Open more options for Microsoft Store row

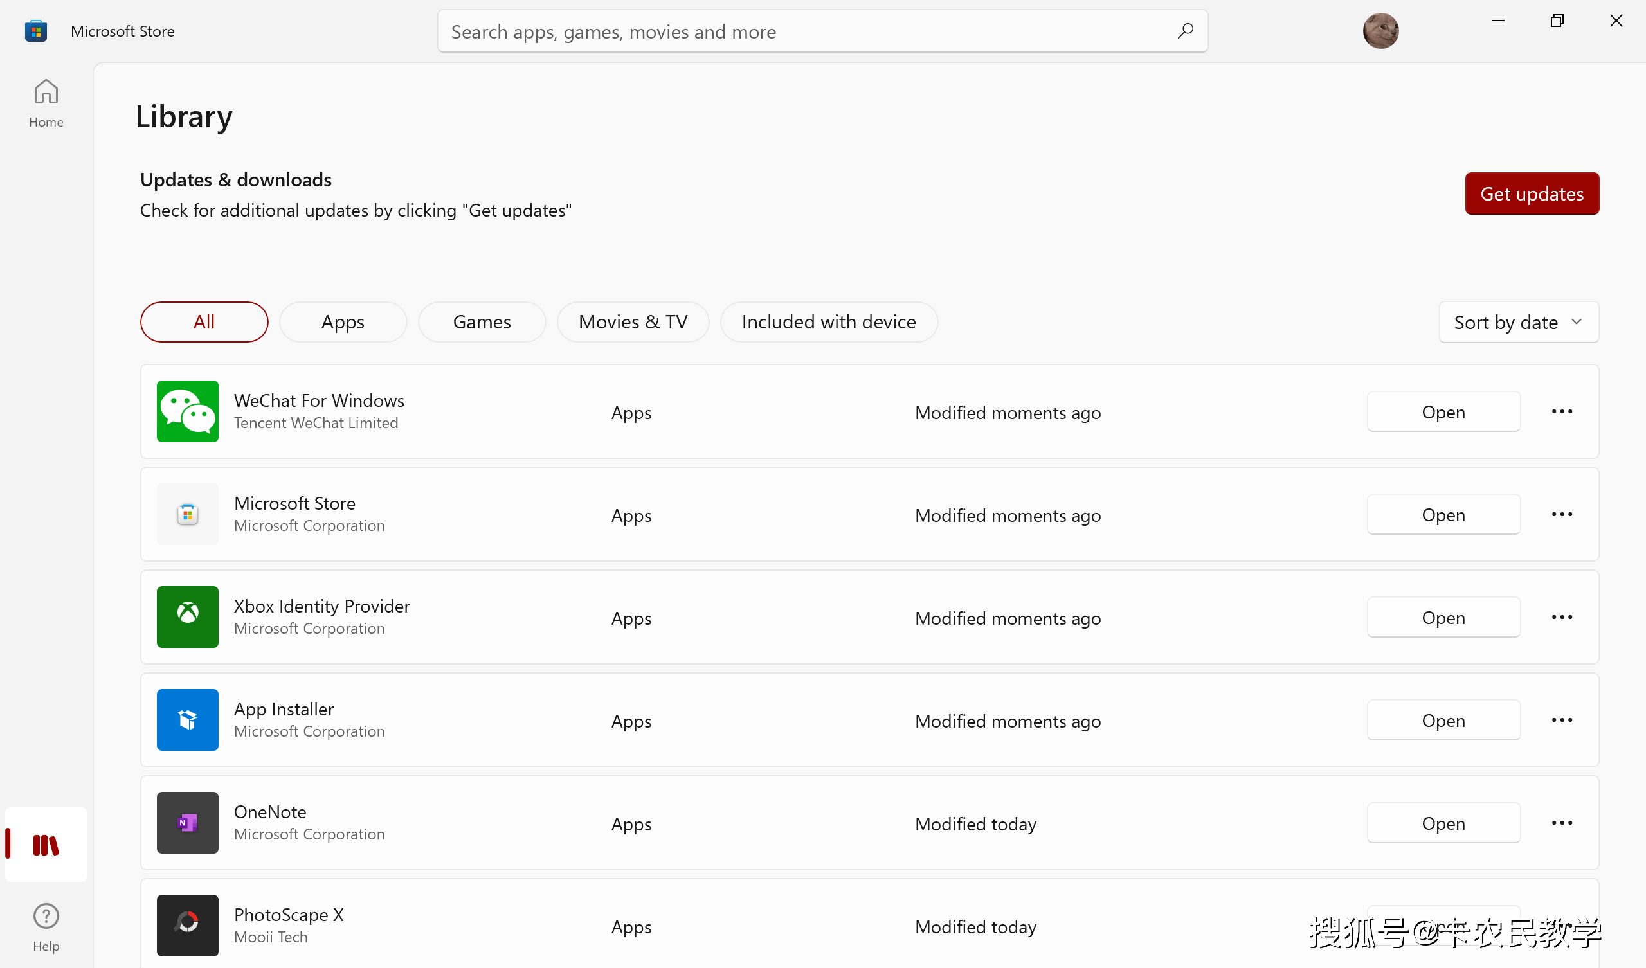pyautogui.click(x=1562, y=514)
